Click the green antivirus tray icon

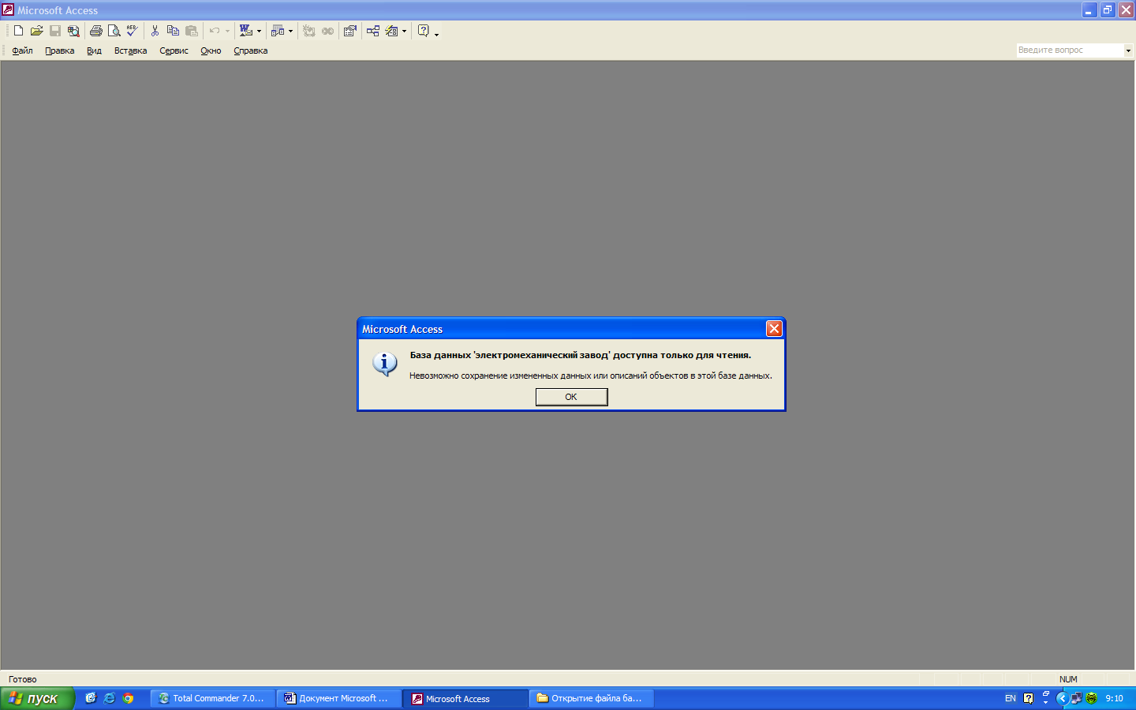1092,698
